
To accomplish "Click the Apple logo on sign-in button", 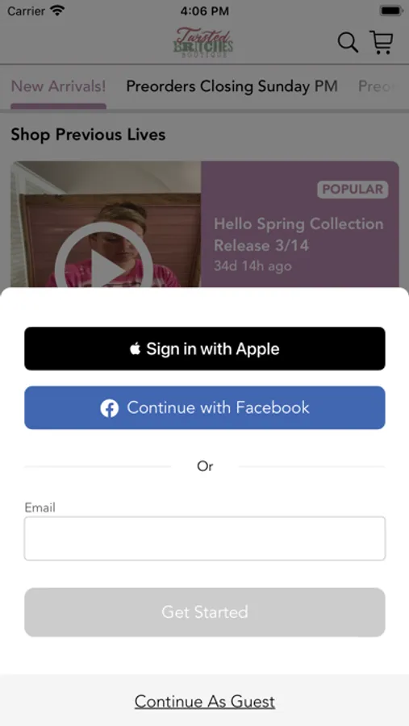I will tap(135, 348).
